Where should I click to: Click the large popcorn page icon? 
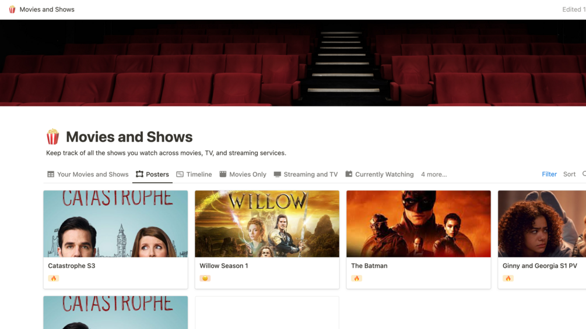coord(52,136)
